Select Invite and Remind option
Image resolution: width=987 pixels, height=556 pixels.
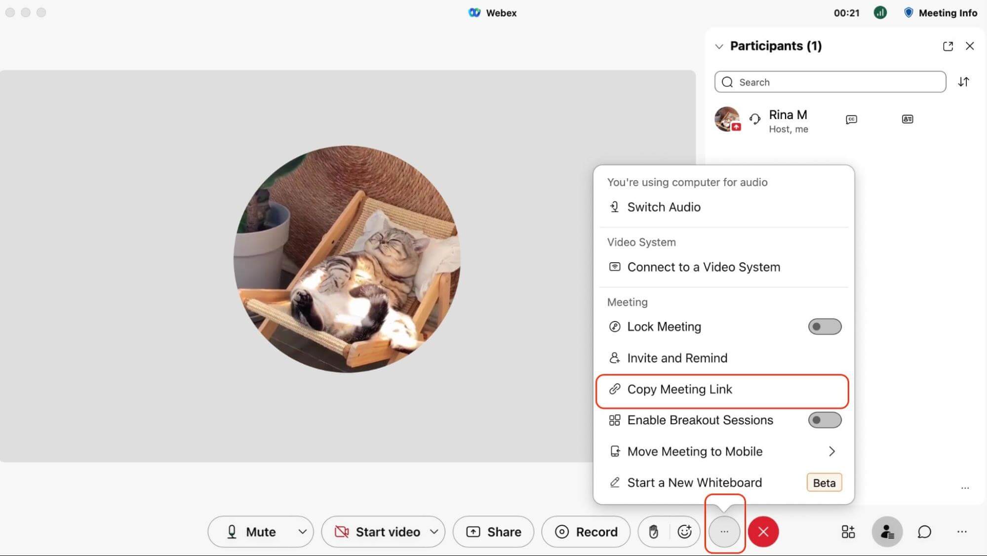pyautogui.click(x=677, y=358)
